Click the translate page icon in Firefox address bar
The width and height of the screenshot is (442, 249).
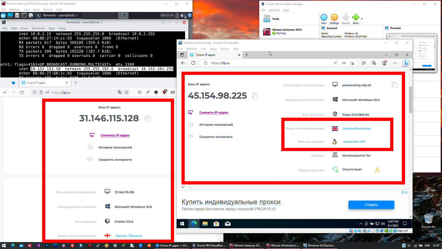[120, 92]
